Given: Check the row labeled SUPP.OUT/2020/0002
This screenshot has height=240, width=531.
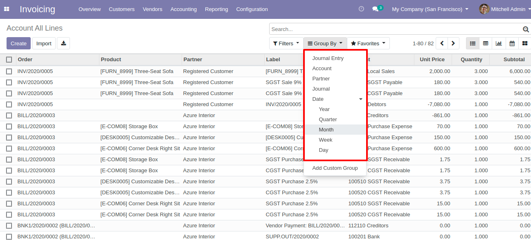Looking at the screenshot, I should pos(9,237).
